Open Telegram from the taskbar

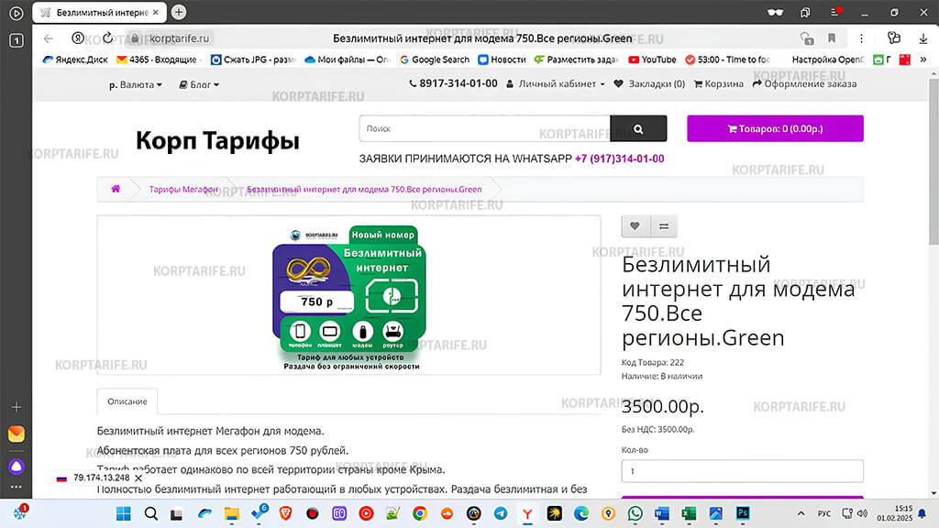[x=501, y=513]
